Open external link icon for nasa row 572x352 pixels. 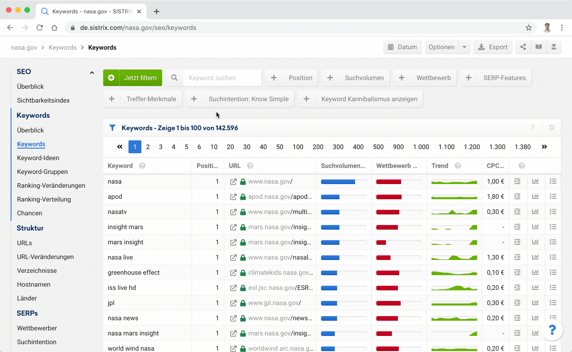(233, 182)
